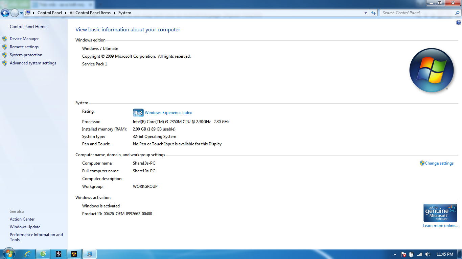Expand the arrow before Control Panel breadcrumb
462x259 pixels.
coord(34,13)
